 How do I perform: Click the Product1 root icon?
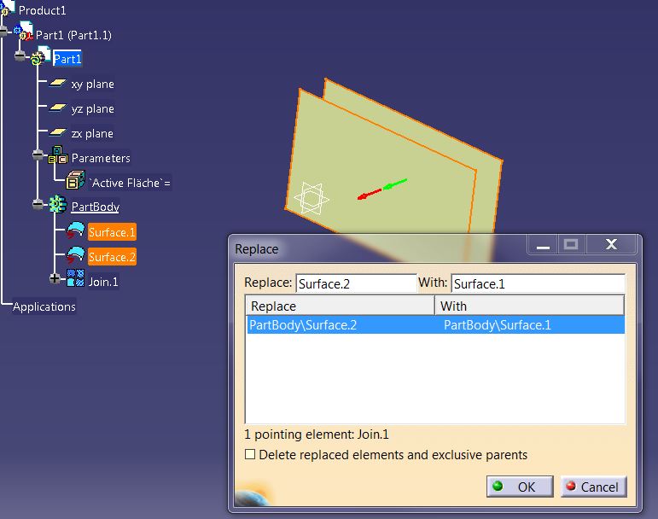pyautogui.click(x=8, y=9)
